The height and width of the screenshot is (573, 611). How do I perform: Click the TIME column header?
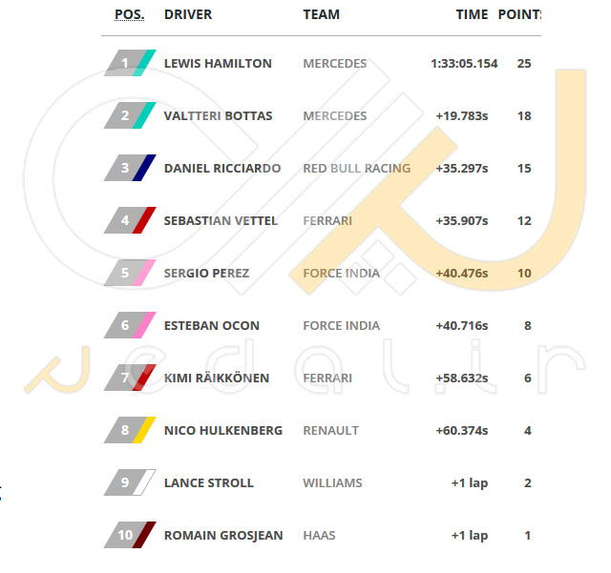472,14
